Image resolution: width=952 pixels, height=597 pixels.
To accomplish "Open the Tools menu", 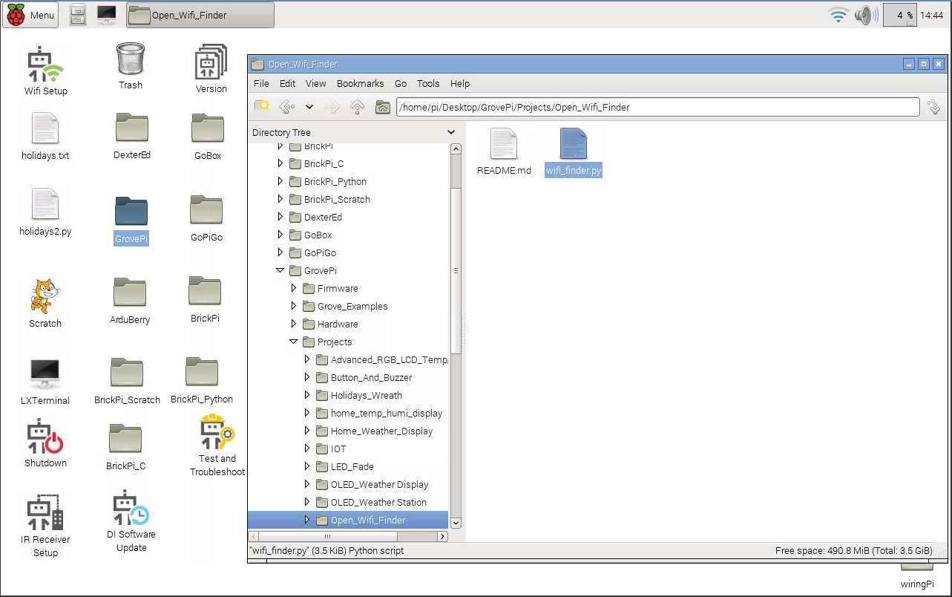I will (x=428, y=83).
